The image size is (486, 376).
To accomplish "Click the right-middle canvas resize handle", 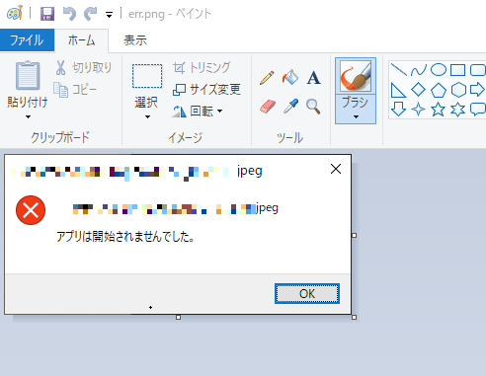I will (355, 235).
